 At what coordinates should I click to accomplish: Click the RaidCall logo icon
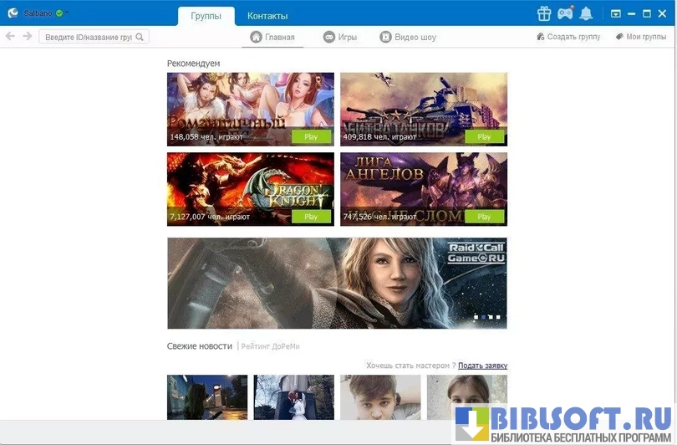coord(13,13)
